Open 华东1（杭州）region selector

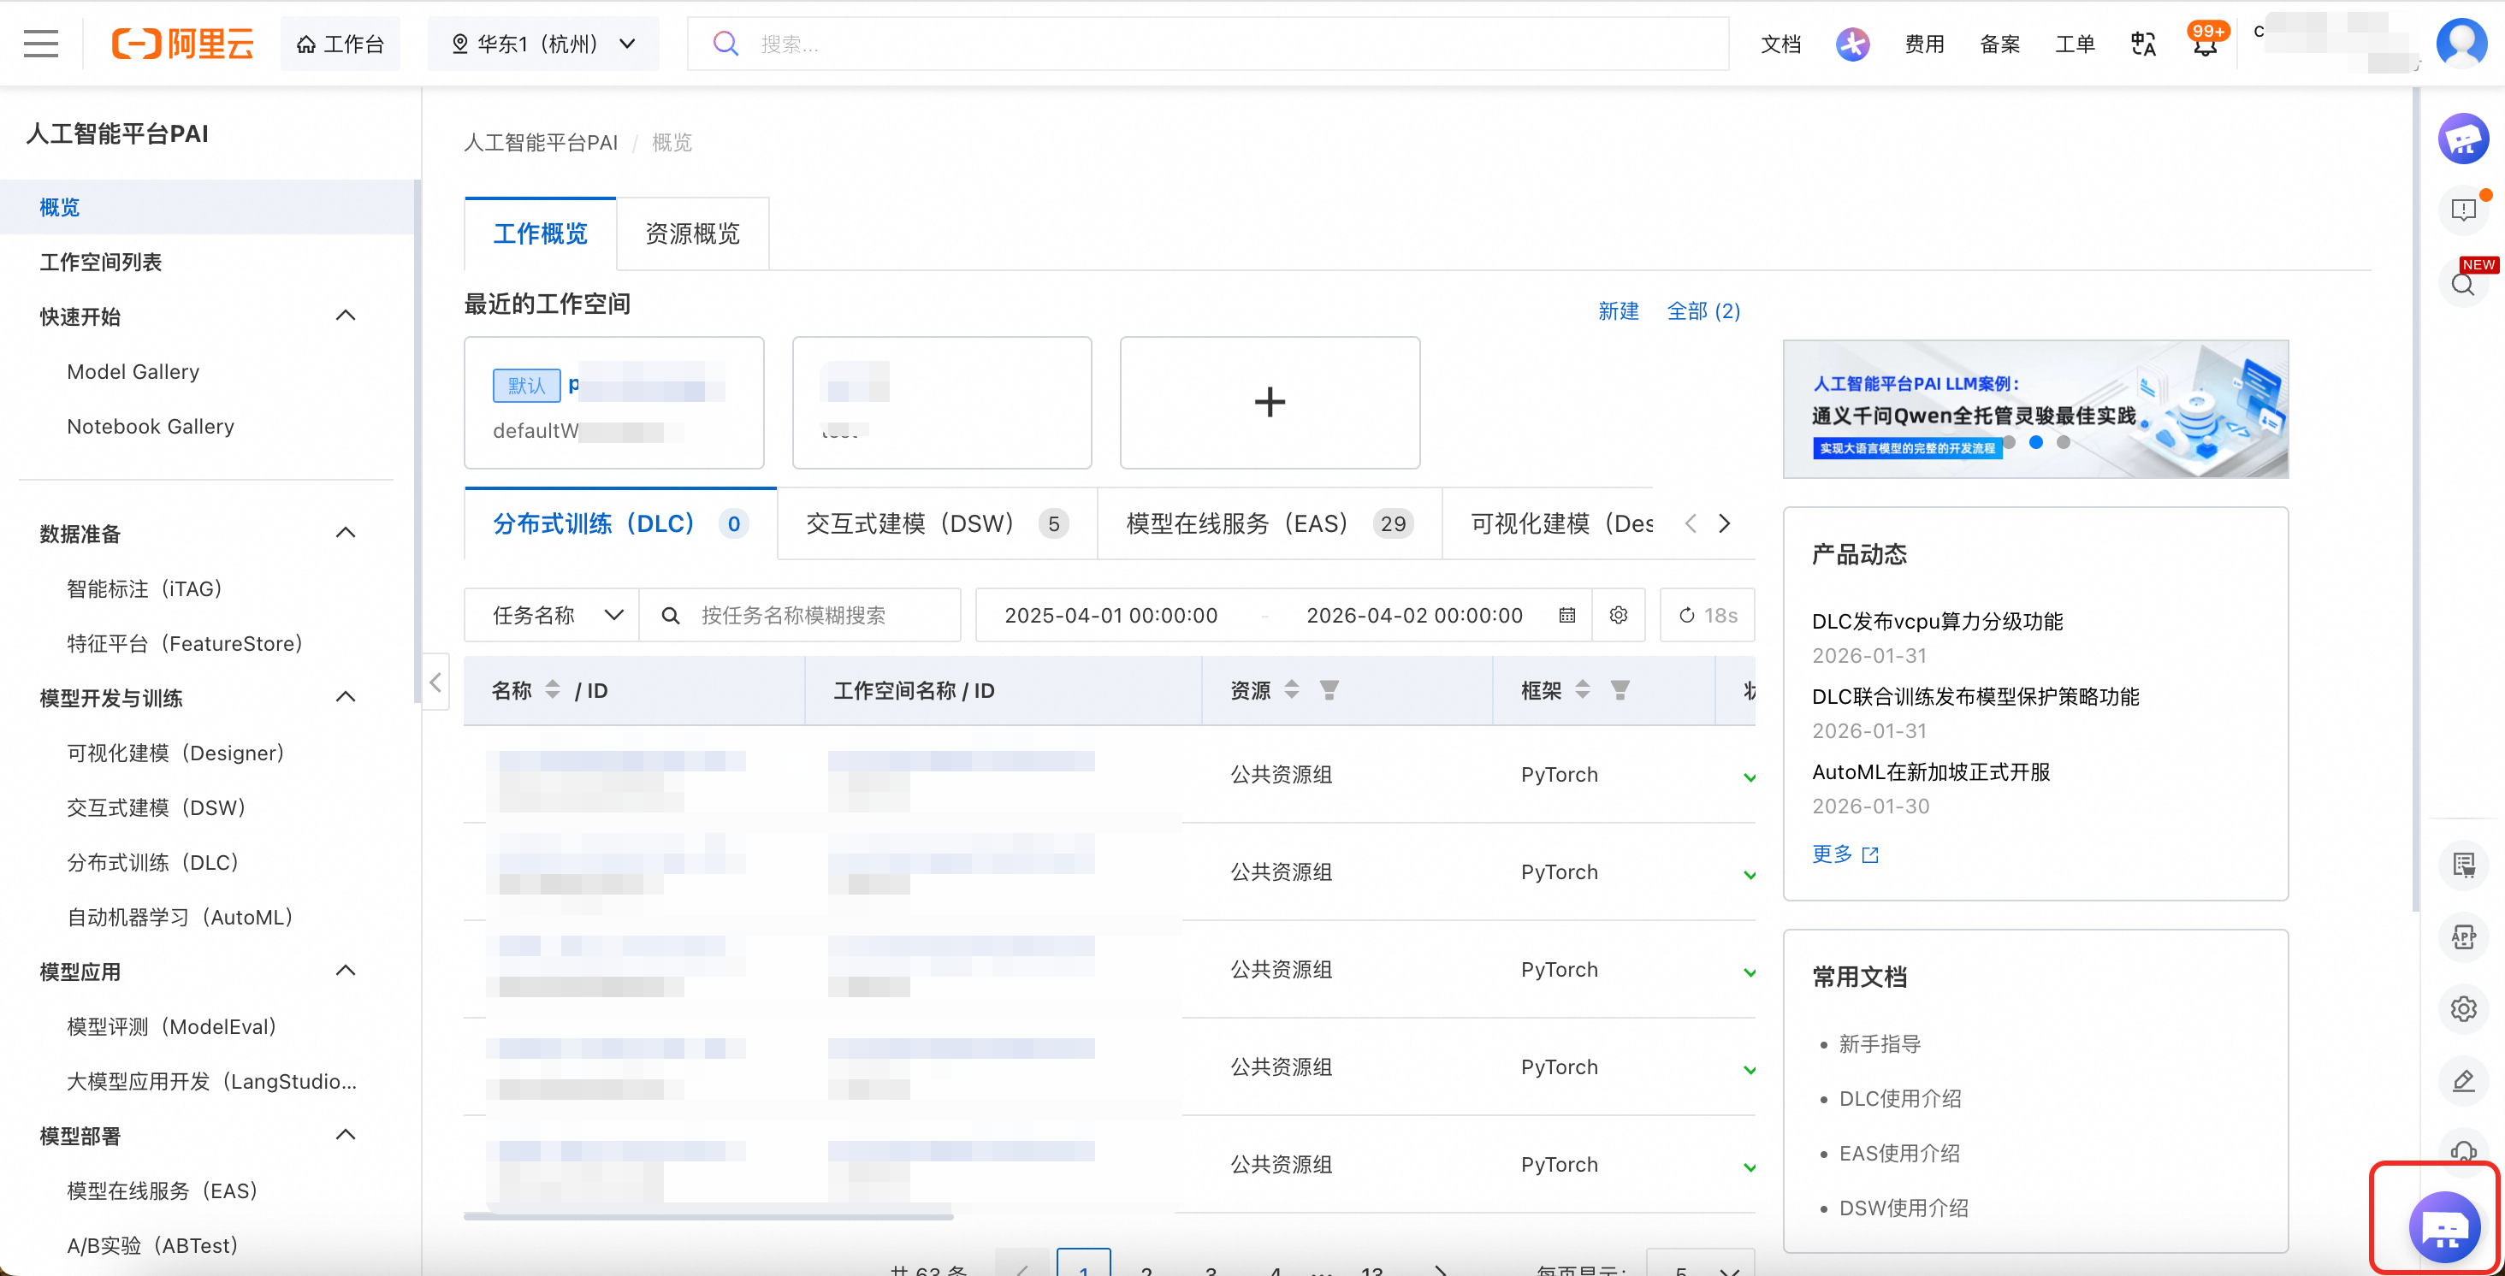coord(543,44)
